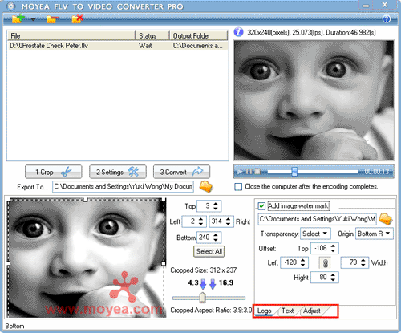The width and height of the screenshot is (401, 333).
Task: Open the Transparency dropdown
Action: pos(315,234)
